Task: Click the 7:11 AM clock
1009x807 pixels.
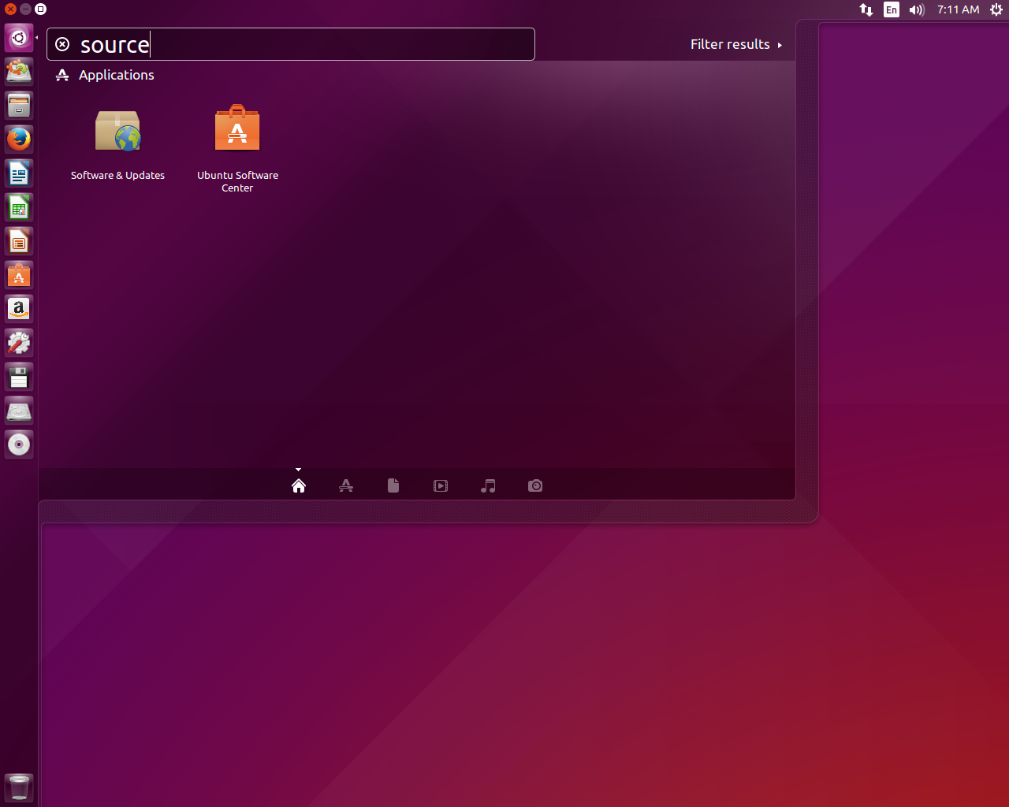Action: coord(959,9)
